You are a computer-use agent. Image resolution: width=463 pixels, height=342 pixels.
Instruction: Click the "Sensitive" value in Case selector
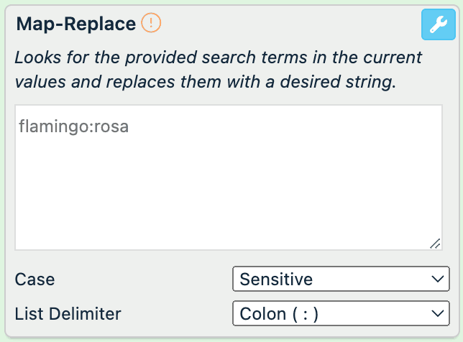pyautogui.click(x=276, y=279)
